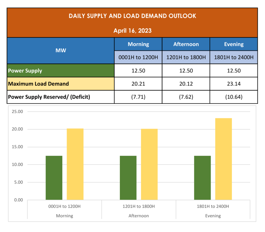Click the green Power Supply row label
This screenshot has height=232, width=265.
(25, 71)
